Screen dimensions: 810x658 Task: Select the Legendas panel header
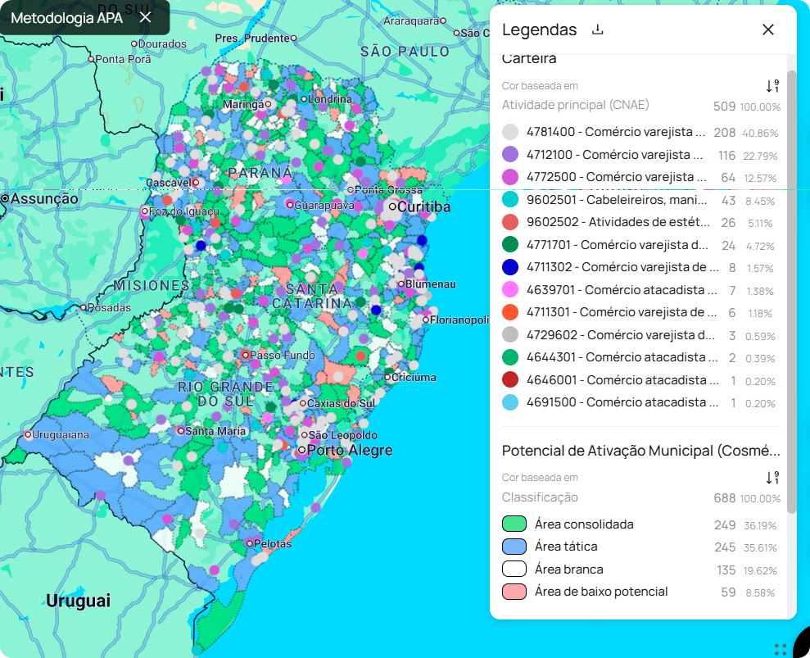tap(540, 29)
